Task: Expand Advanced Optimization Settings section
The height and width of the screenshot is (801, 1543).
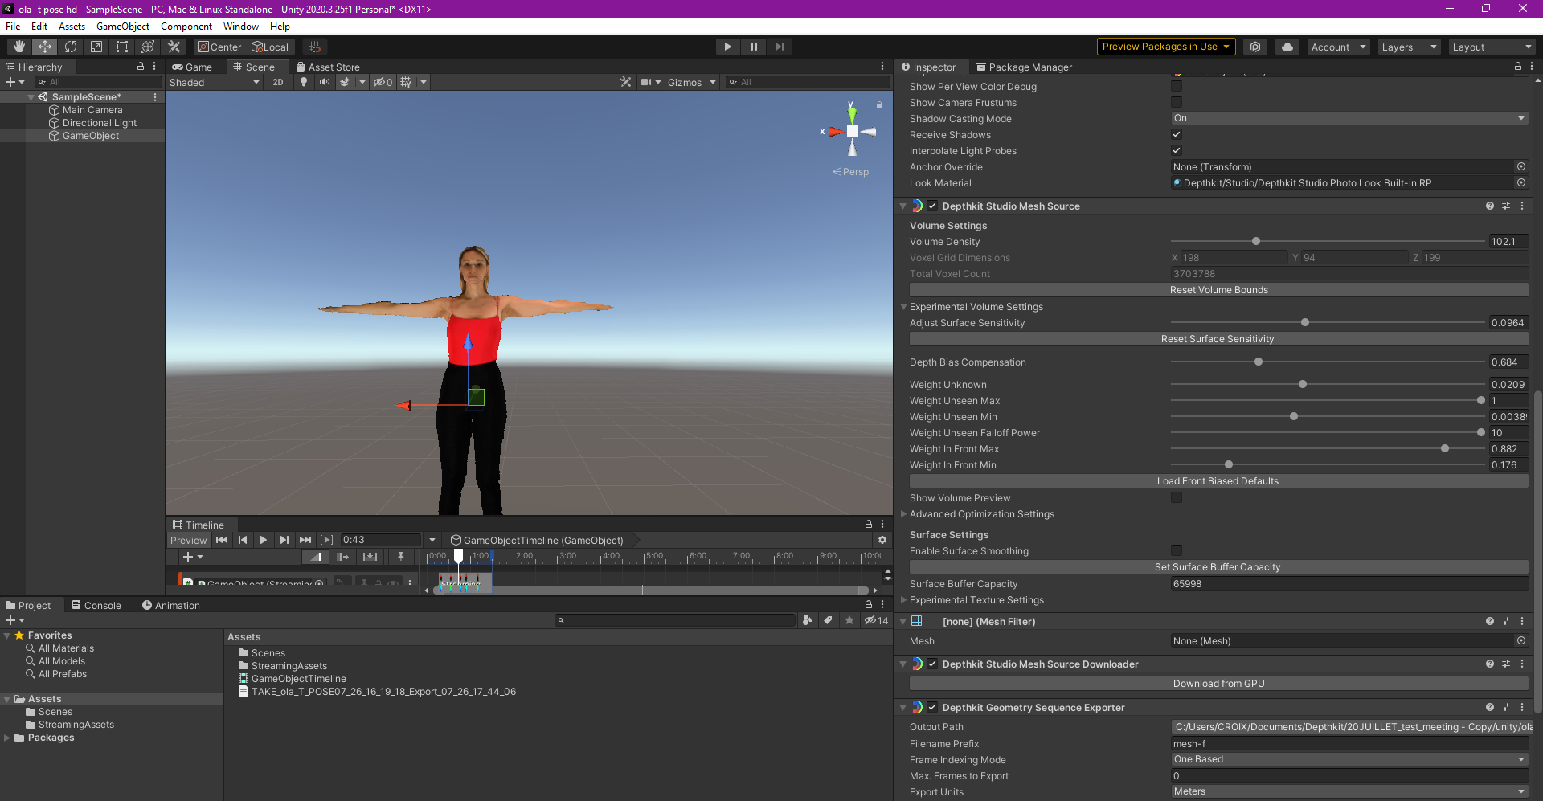Action: [981, 514]
